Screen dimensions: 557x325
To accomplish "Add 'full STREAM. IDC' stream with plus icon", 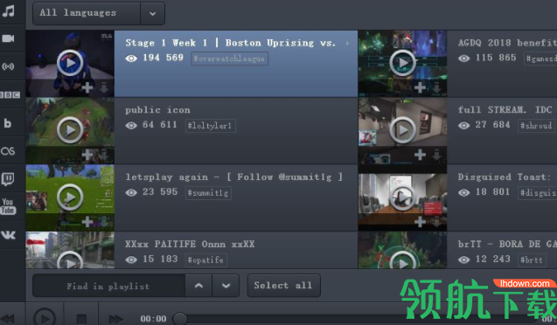I will [x=420, y=155].
